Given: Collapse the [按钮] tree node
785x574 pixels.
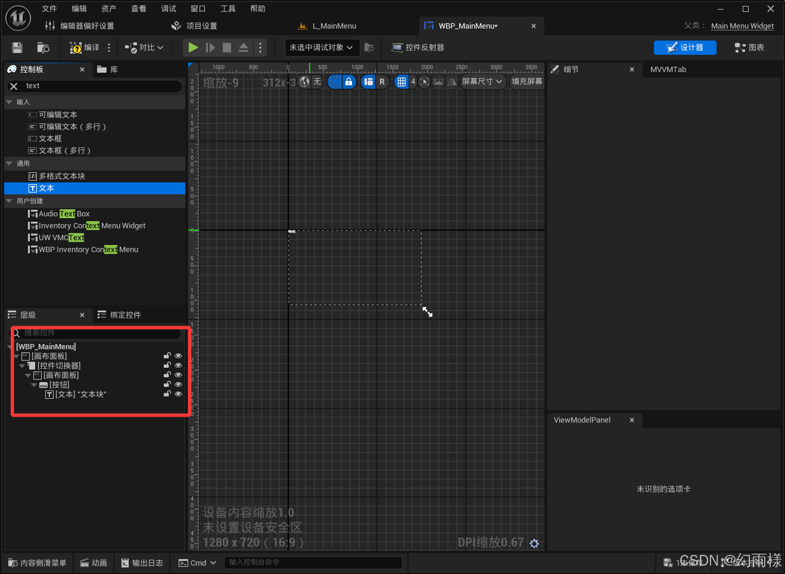Looking at the screenshot, I should [x=34, y=385].
